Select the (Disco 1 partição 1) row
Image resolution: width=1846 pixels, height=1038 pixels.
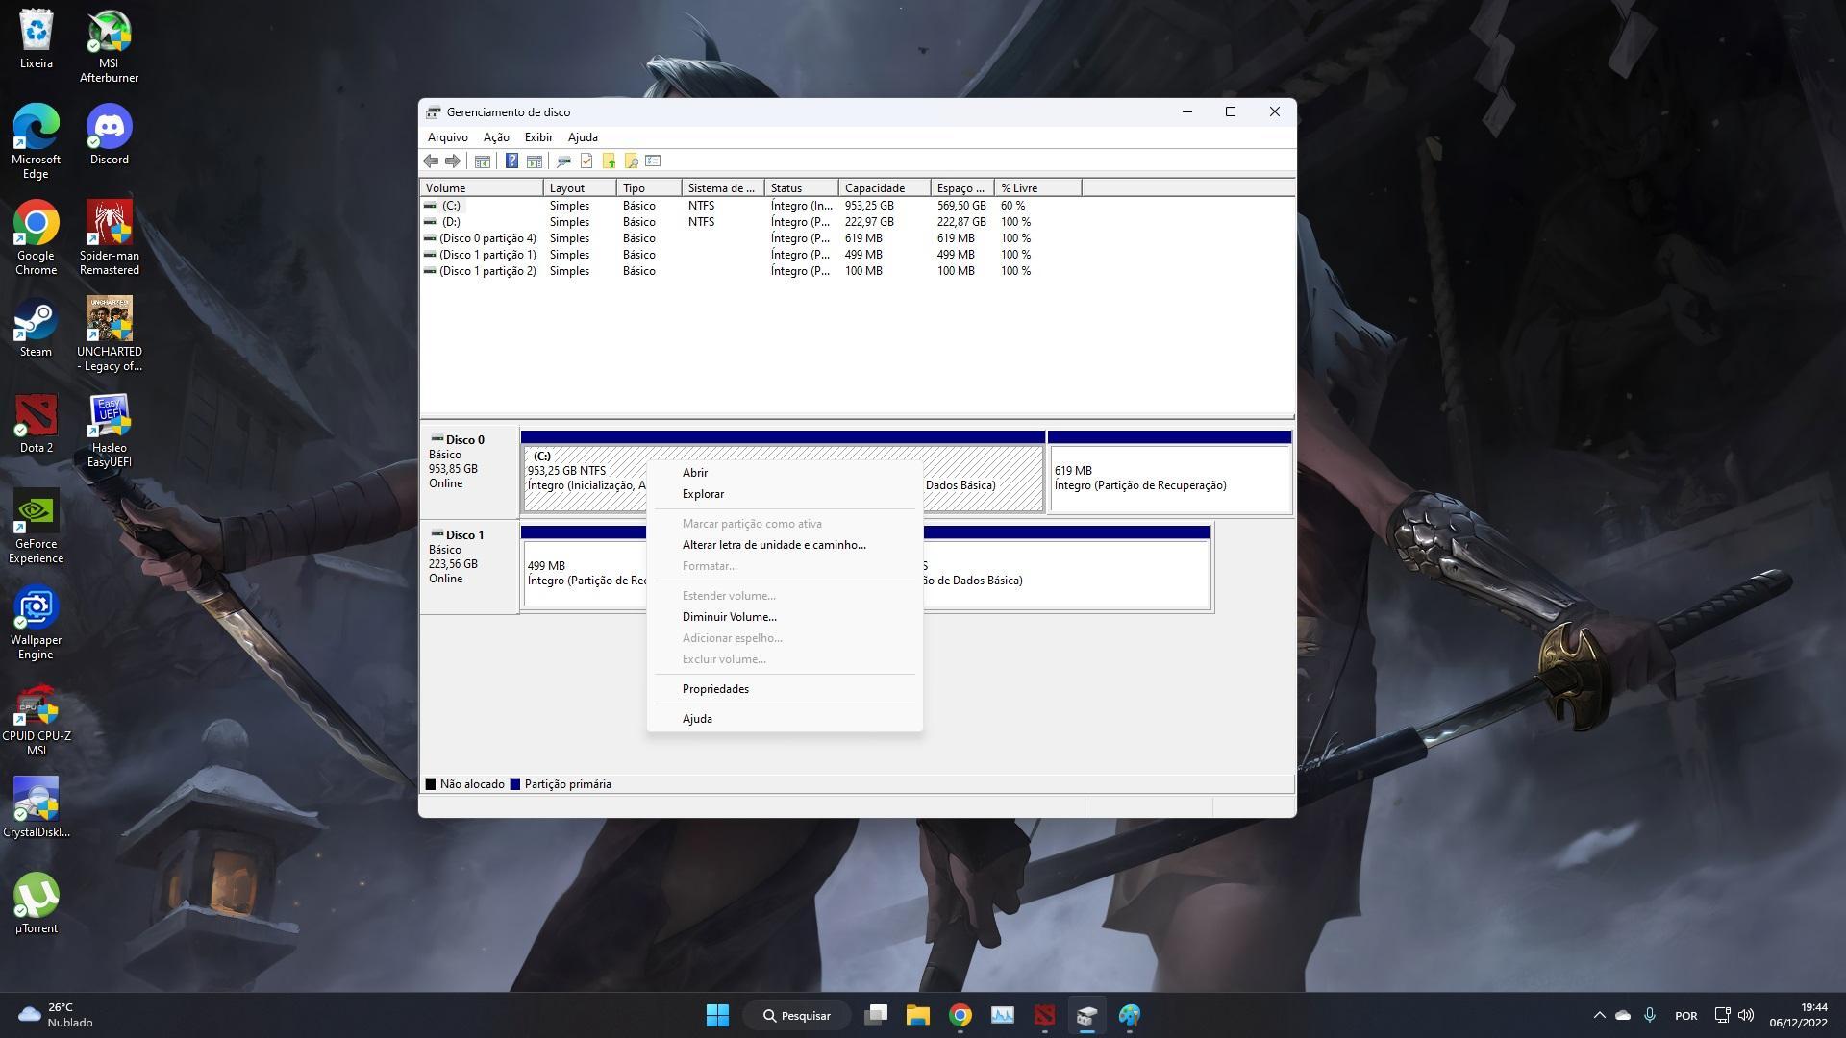click(750, 255)
